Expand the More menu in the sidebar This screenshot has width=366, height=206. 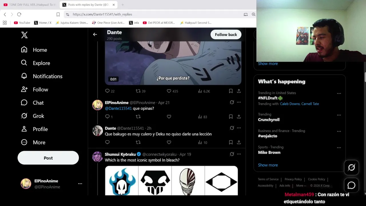33,142
